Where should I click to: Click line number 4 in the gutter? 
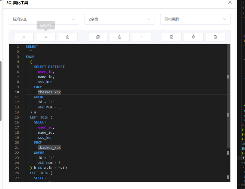pos(18,62)
